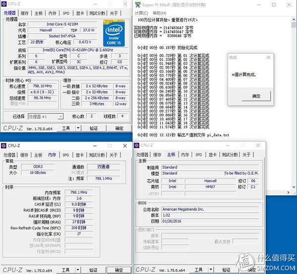Click the 3 MBytes level-three cache value
This screenshot has height=274, width=297.
pyautogui.click(x=97, y=104)
